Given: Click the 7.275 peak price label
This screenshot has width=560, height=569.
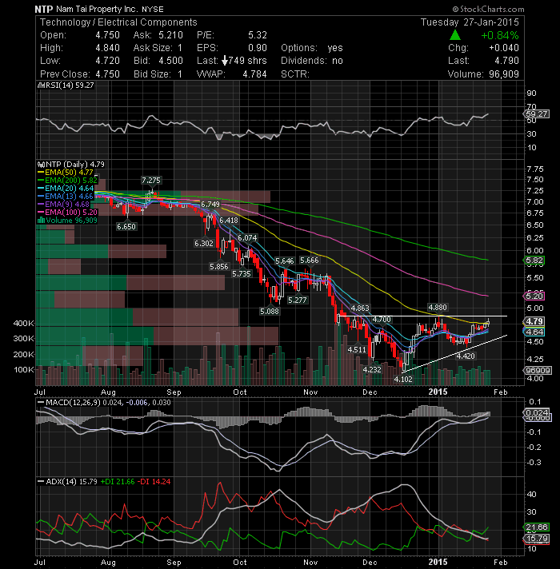Looking at the screenshot, I should pos(151,181).
